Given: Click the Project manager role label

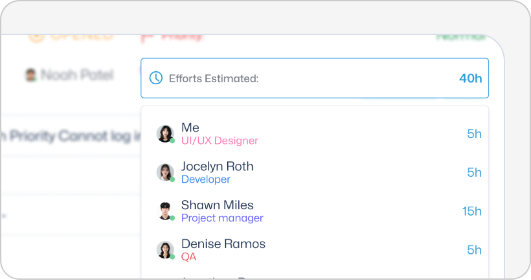Looking at the screenshot, I should coord(222,218).
